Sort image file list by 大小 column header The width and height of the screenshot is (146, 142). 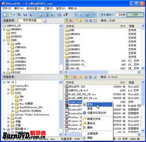(x=123, y=26)
